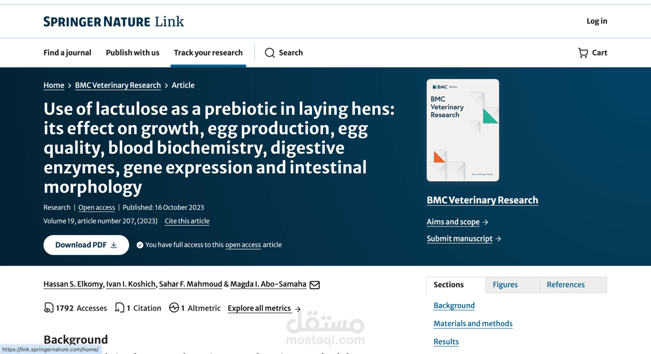
Task: Open the Cite this article link
Action: click(x=187, y=221)
